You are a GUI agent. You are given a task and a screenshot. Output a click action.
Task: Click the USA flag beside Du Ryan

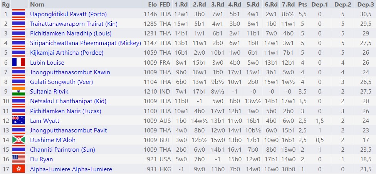(19, 159)
